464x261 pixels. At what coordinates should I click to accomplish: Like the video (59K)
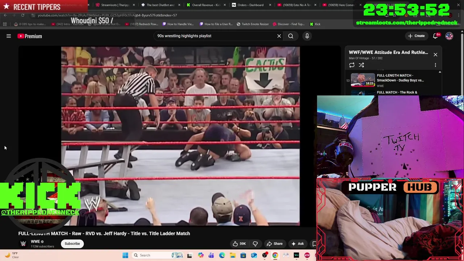pos(239,244)
